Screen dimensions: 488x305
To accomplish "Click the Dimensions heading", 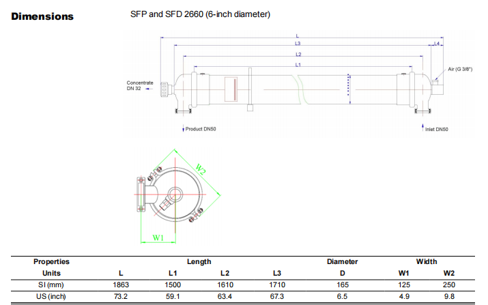I will (x=42, y=16).
